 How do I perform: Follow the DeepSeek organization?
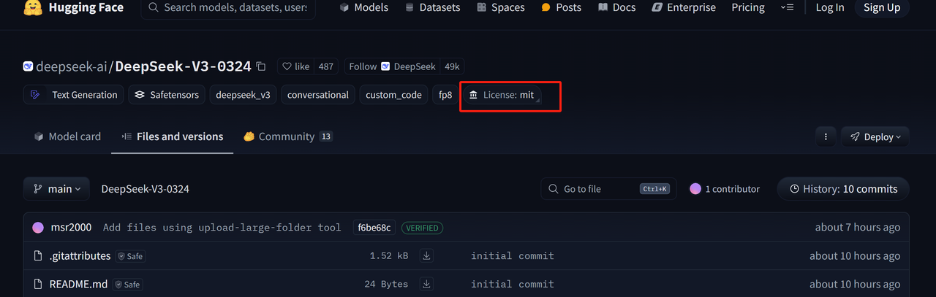tap(392, 66)
